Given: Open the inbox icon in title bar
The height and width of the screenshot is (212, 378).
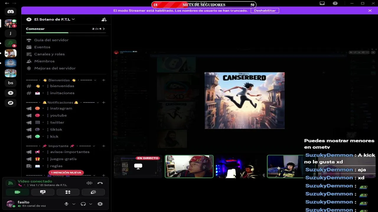Looking at the screenshot, I should tap(322, 4).
